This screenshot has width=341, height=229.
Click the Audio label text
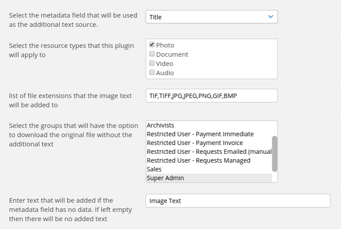165,73
